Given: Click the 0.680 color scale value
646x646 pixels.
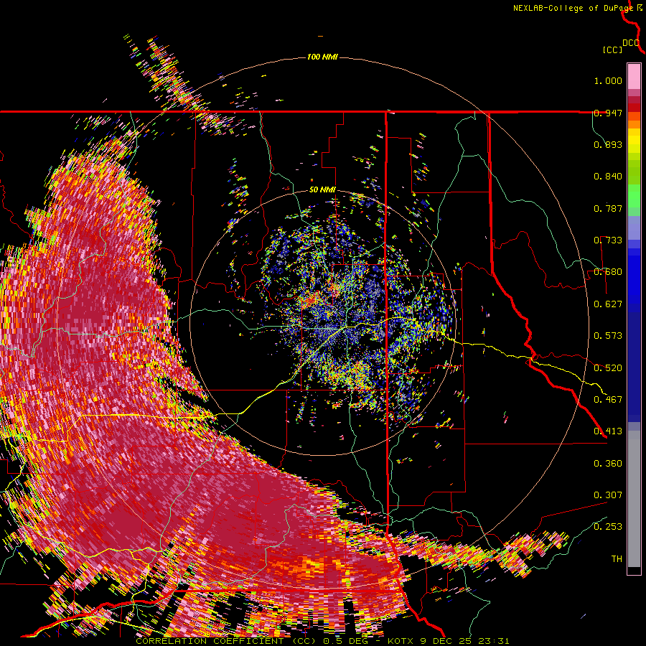Looking at the screenshot, I should tap(608, 272).
